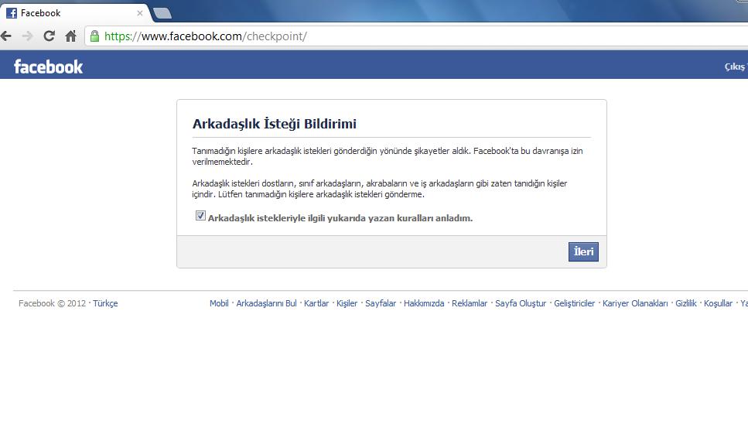This screenshot has height=441, width=748.
Task: Open the Sayfalar footer link
Action: (381, 303)
